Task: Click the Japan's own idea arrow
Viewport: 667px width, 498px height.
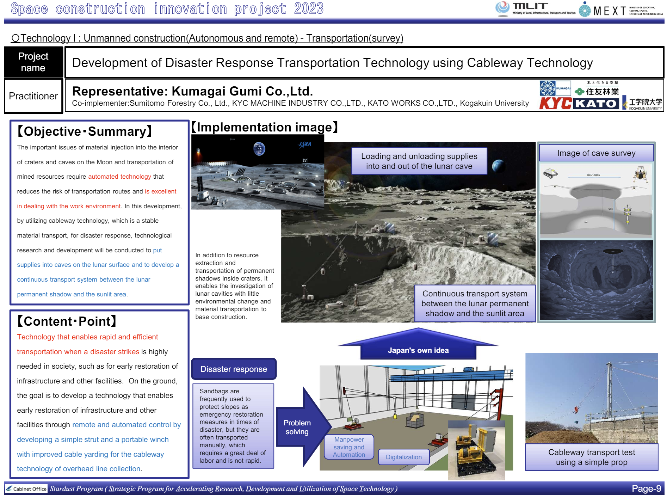Action: click(418, 344)
